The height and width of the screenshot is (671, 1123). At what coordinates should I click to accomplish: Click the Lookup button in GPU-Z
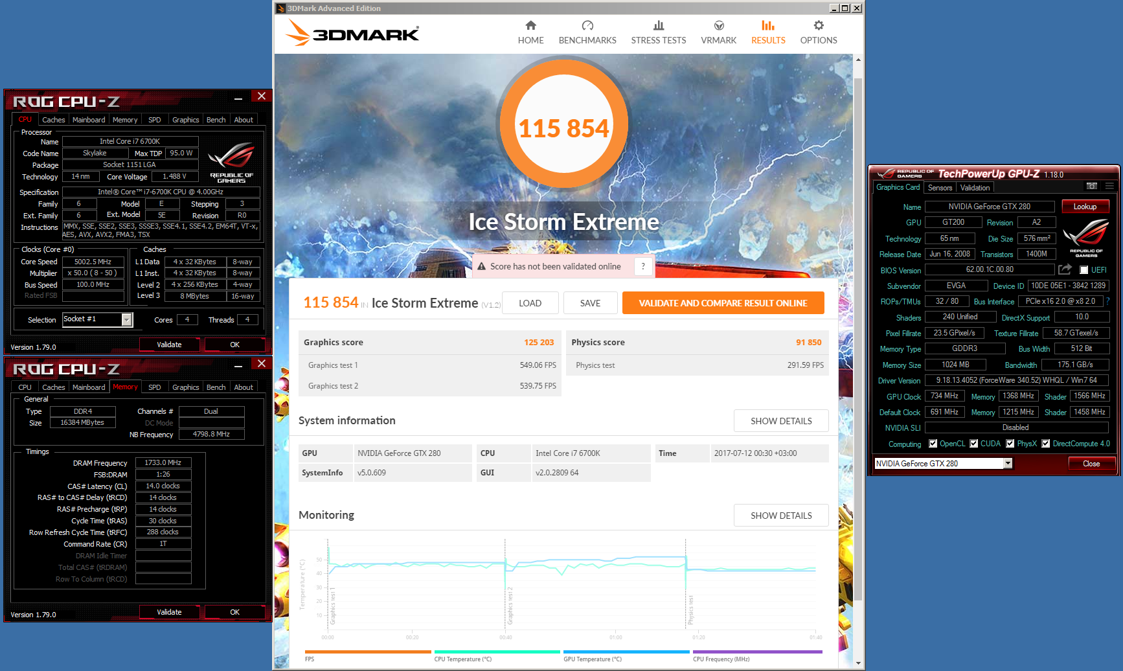(x=1085, y=207)
